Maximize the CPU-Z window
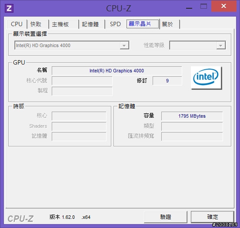The height and width of the screenshot is (228, 240). click(203, 6)
